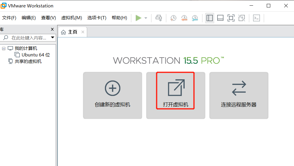Open the console view icon
Image resolution: width=294 pixels, height=166 pixels.
(x=256, y=18)
